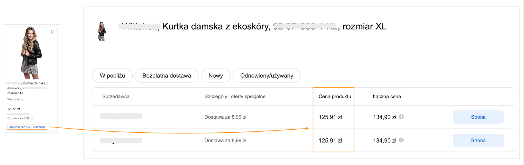This screenshot has width=524, height=165.
Task: Click the first seller's name in the table
Action: [121, 116]
